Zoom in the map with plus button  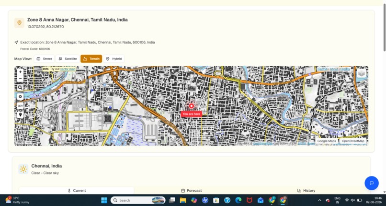click(x=20, y=72)
